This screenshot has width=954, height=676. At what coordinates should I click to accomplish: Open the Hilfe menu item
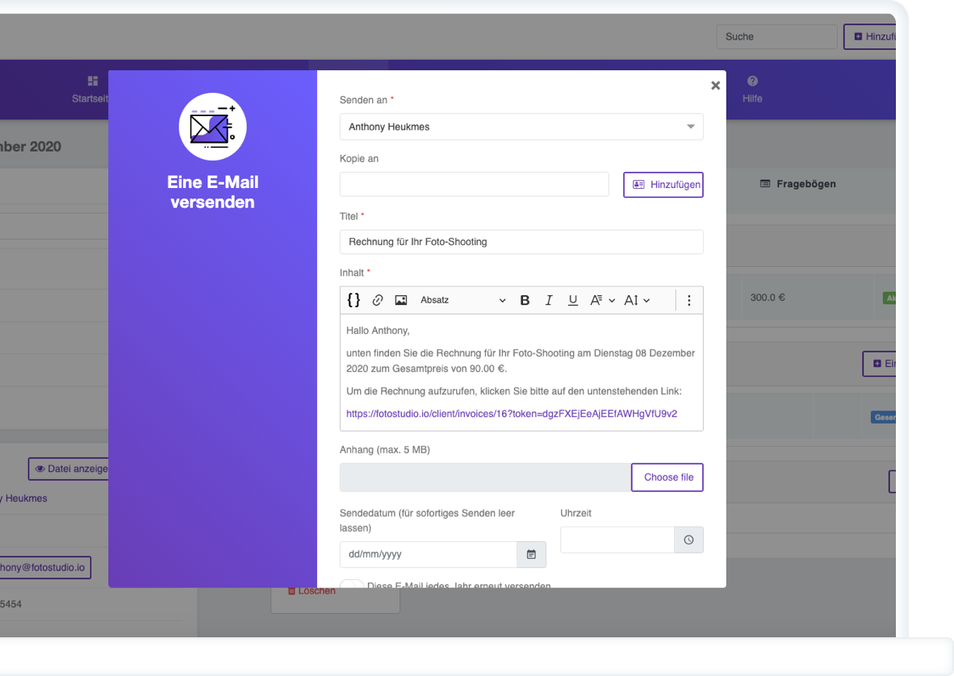(752, 89)
